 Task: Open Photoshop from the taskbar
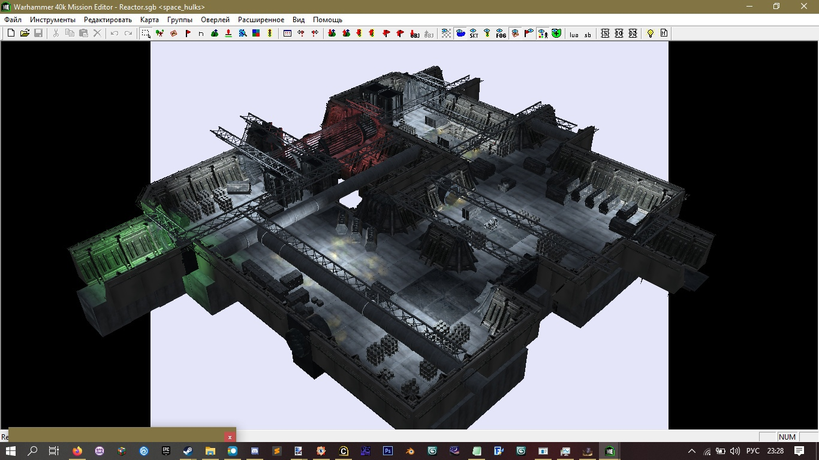387,451
